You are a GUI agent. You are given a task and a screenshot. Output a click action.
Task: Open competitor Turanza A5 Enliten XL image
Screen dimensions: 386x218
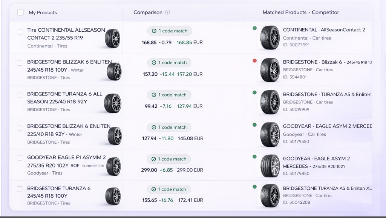point(269,195)
